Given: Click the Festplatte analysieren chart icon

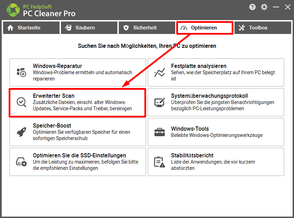Looking at the screenshot, I should pyautogui.click(x=160, y=72).
